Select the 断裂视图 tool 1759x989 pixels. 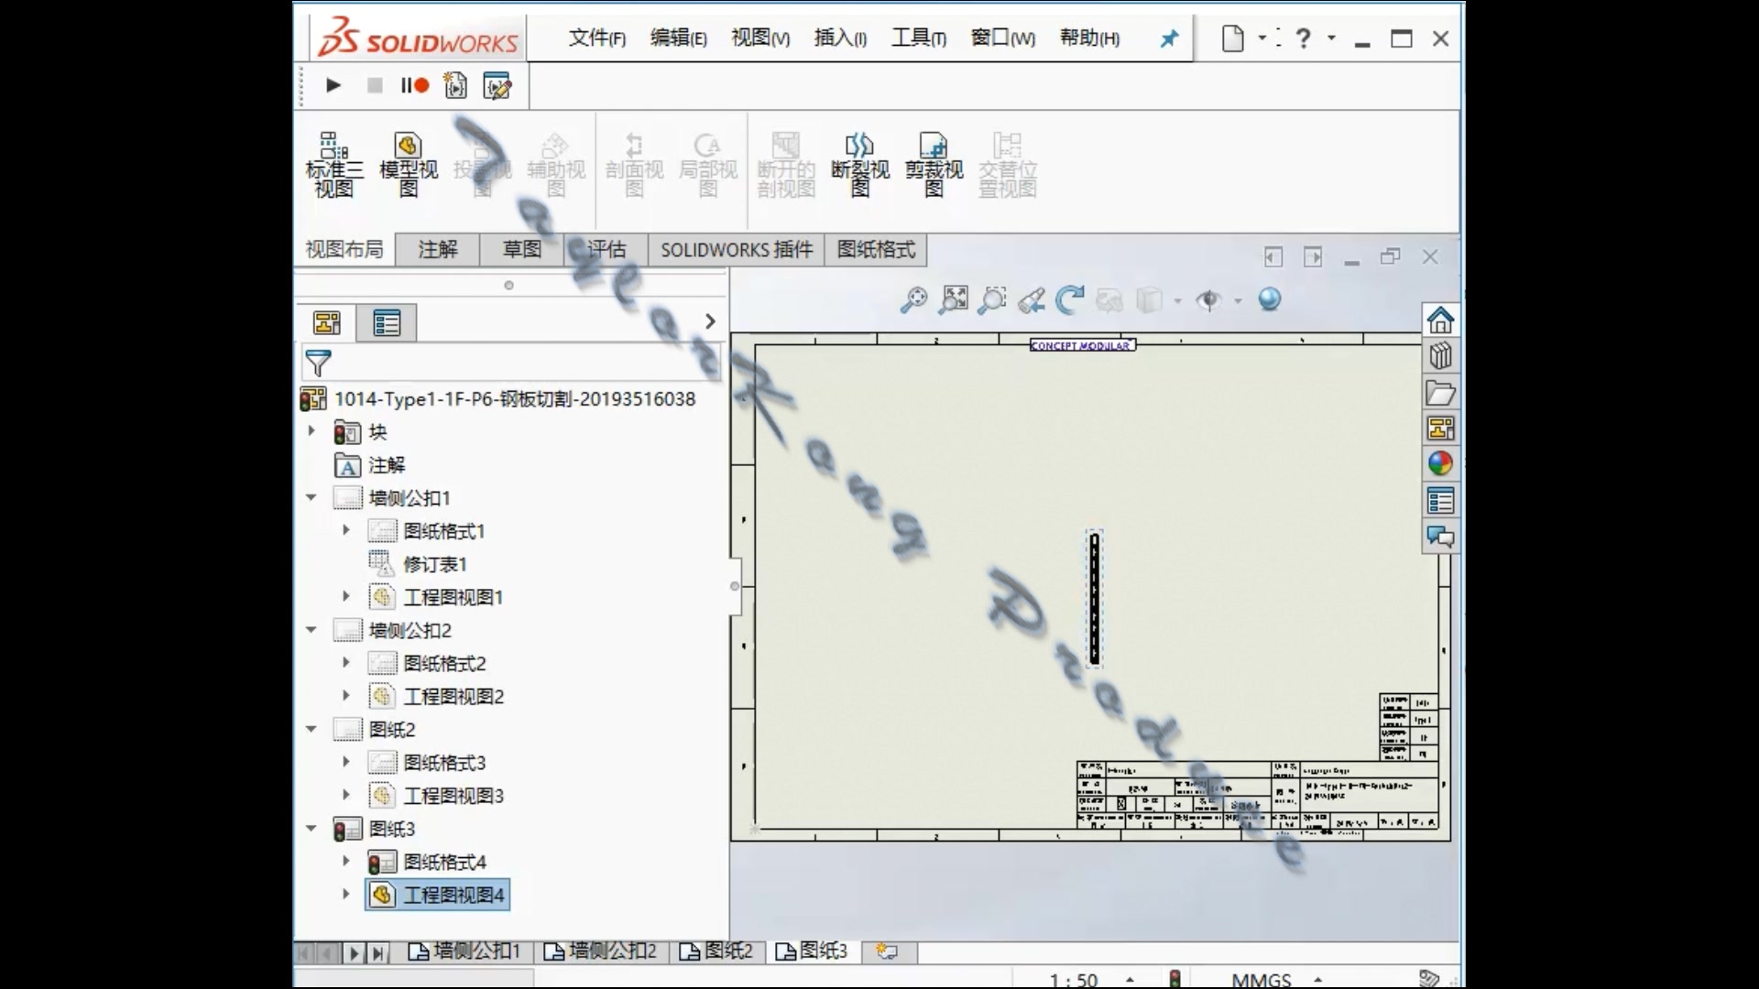pos(859,165)
